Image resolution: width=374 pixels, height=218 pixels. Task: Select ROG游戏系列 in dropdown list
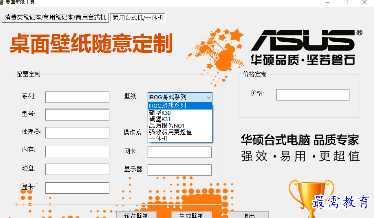tap(180, 105)
